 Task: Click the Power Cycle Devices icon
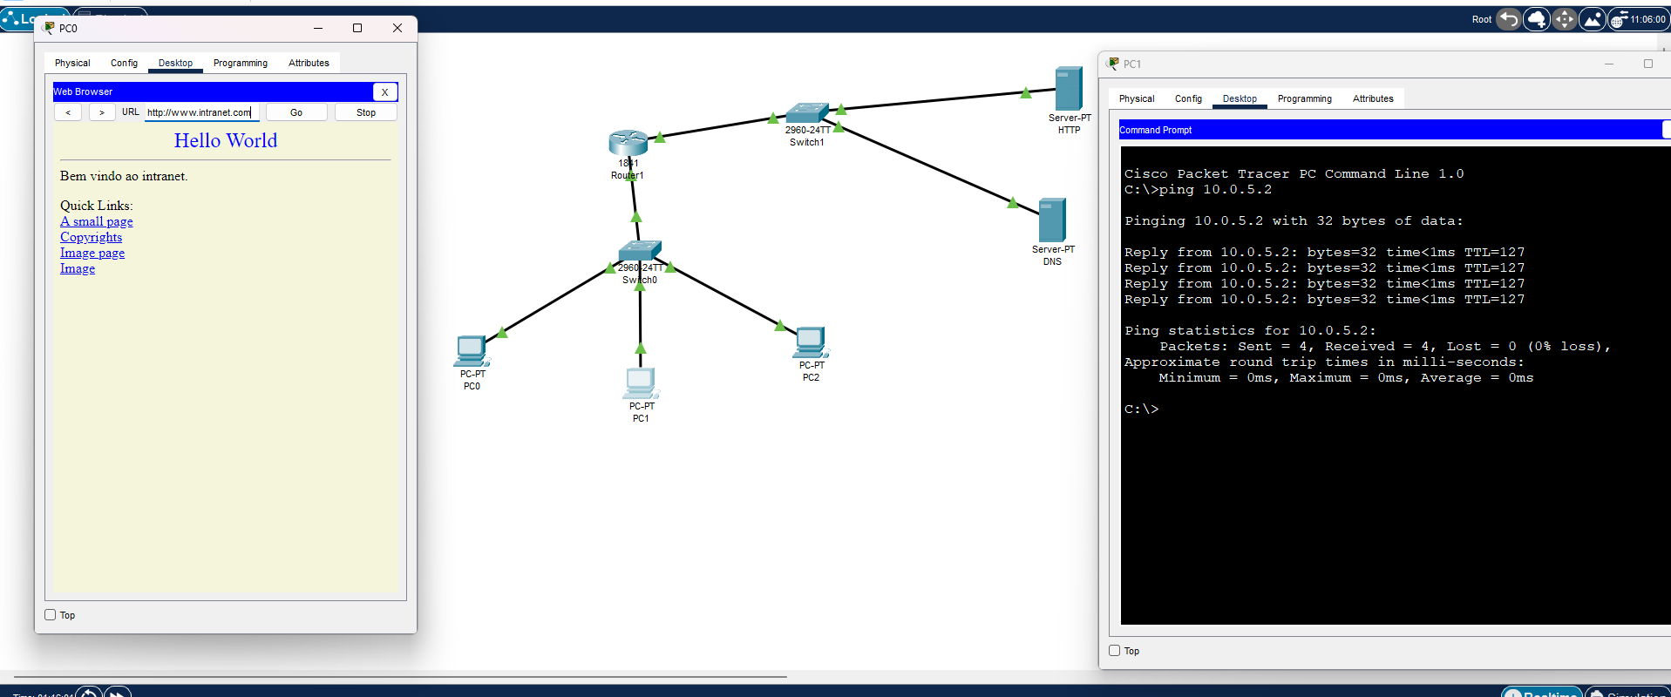[89, 694]
